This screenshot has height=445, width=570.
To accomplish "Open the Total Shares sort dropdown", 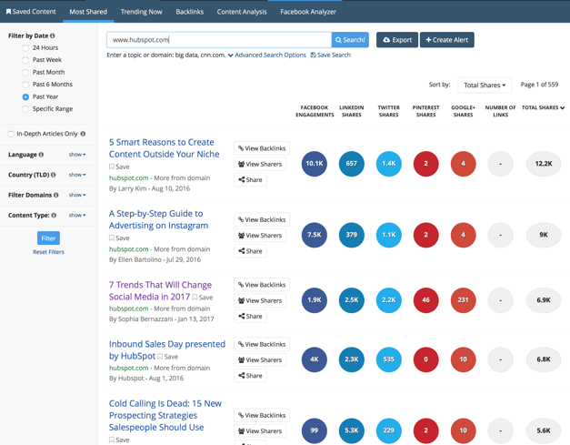I will [485, 86].
